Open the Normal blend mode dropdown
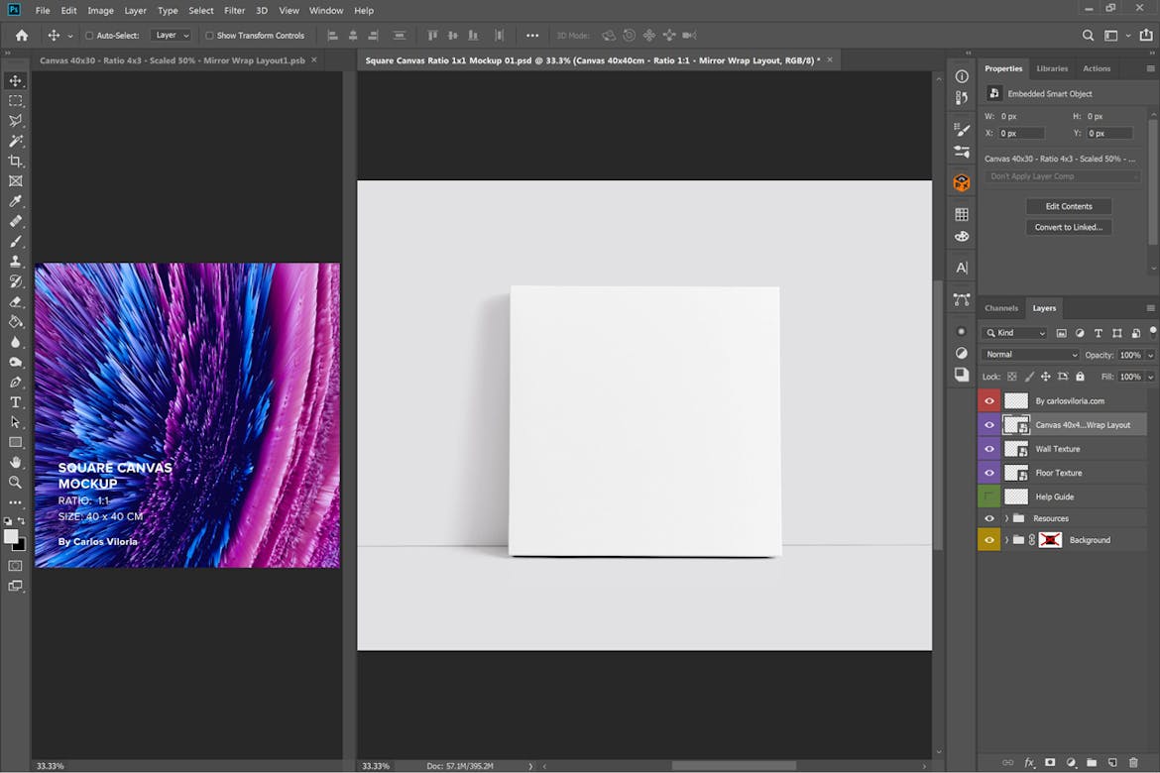Viewport: 1160px width, 773px height. click(1031, 355)
